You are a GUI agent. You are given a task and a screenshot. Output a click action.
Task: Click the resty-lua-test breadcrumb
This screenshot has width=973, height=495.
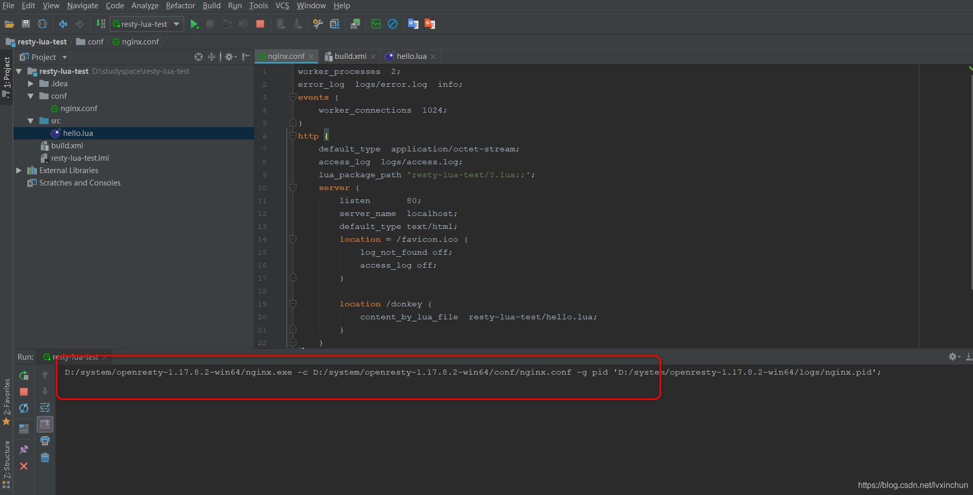pyautogui.click(x=37, y=42)
